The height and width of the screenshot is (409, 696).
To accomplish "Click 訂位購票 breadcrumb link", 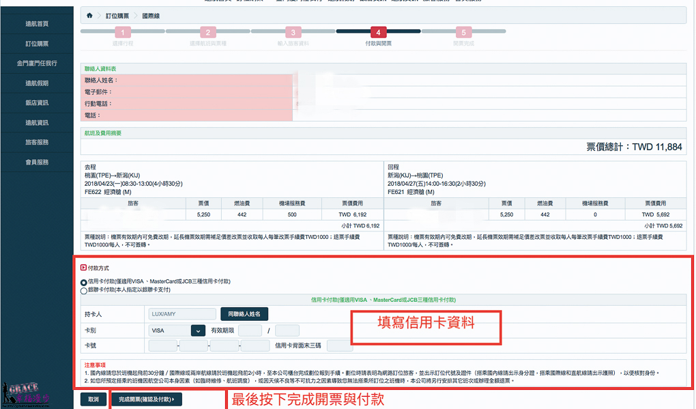I will (117, 16).
